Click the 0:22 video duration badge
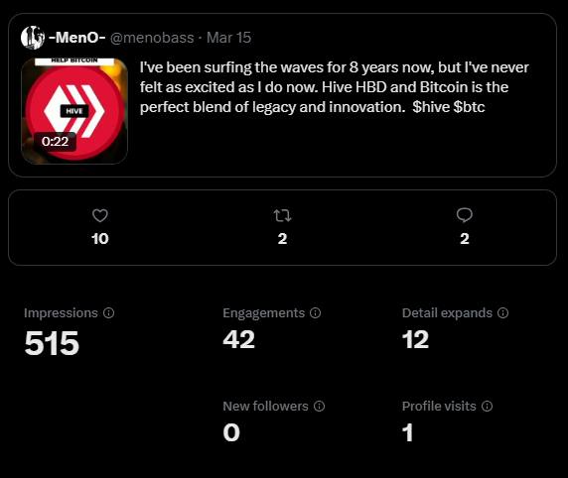The image size is (568, 478). 55,142
